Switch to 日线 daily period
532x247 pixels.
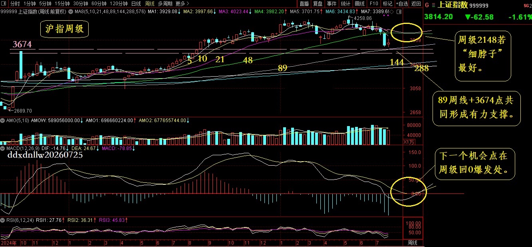pyautogui.click(x=136, y=4)
